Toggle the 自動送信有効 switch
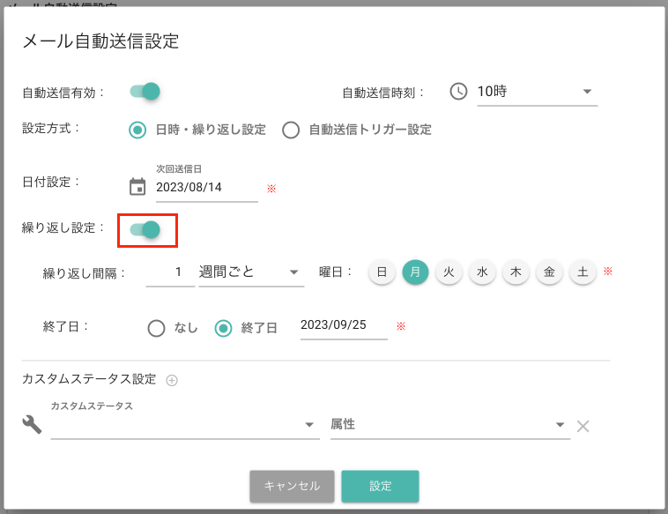The width and height of the screenshot is (668, 514). click(x=145, y=91)
